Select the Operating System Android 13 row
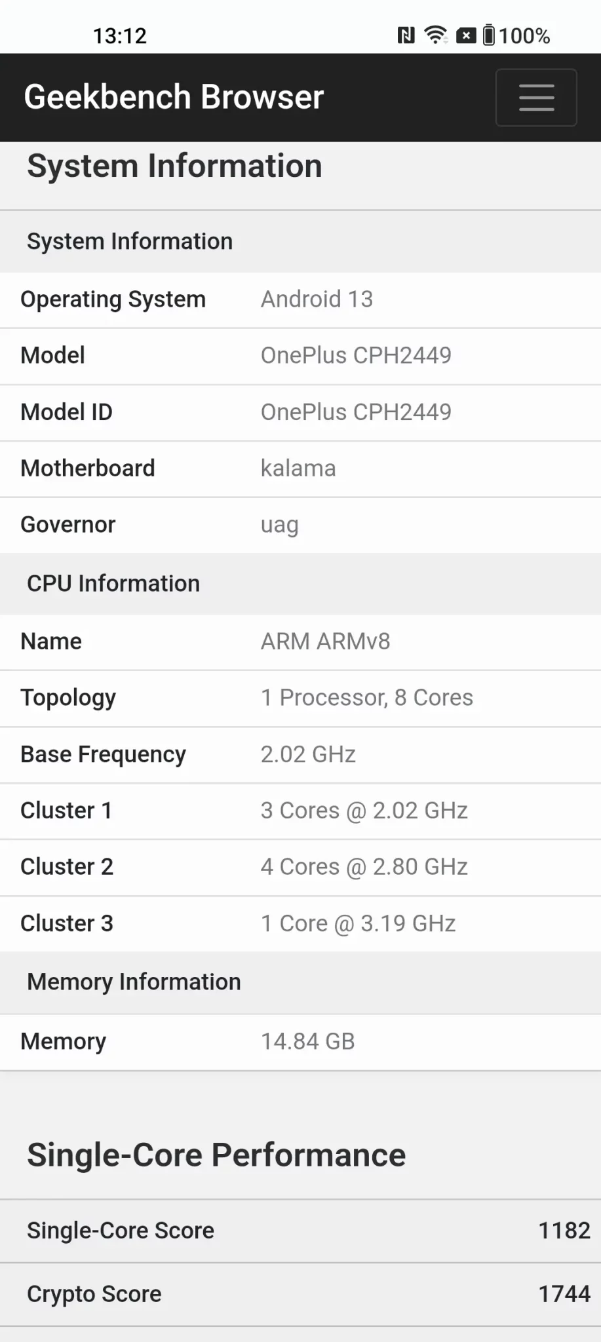601x1342 pixels. tap(300, 299)
